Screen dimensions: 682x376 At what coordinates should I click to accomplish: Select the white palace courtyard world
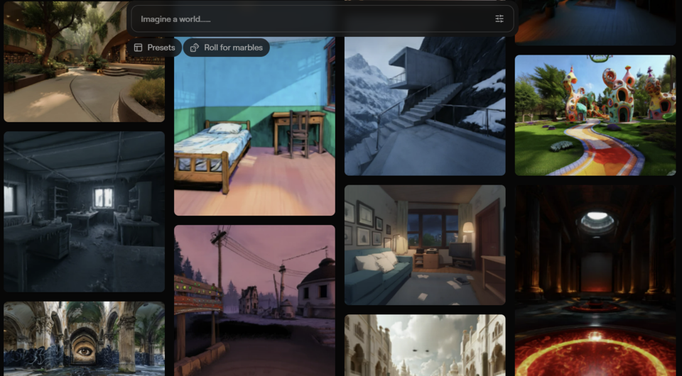[x=425, y=345]
